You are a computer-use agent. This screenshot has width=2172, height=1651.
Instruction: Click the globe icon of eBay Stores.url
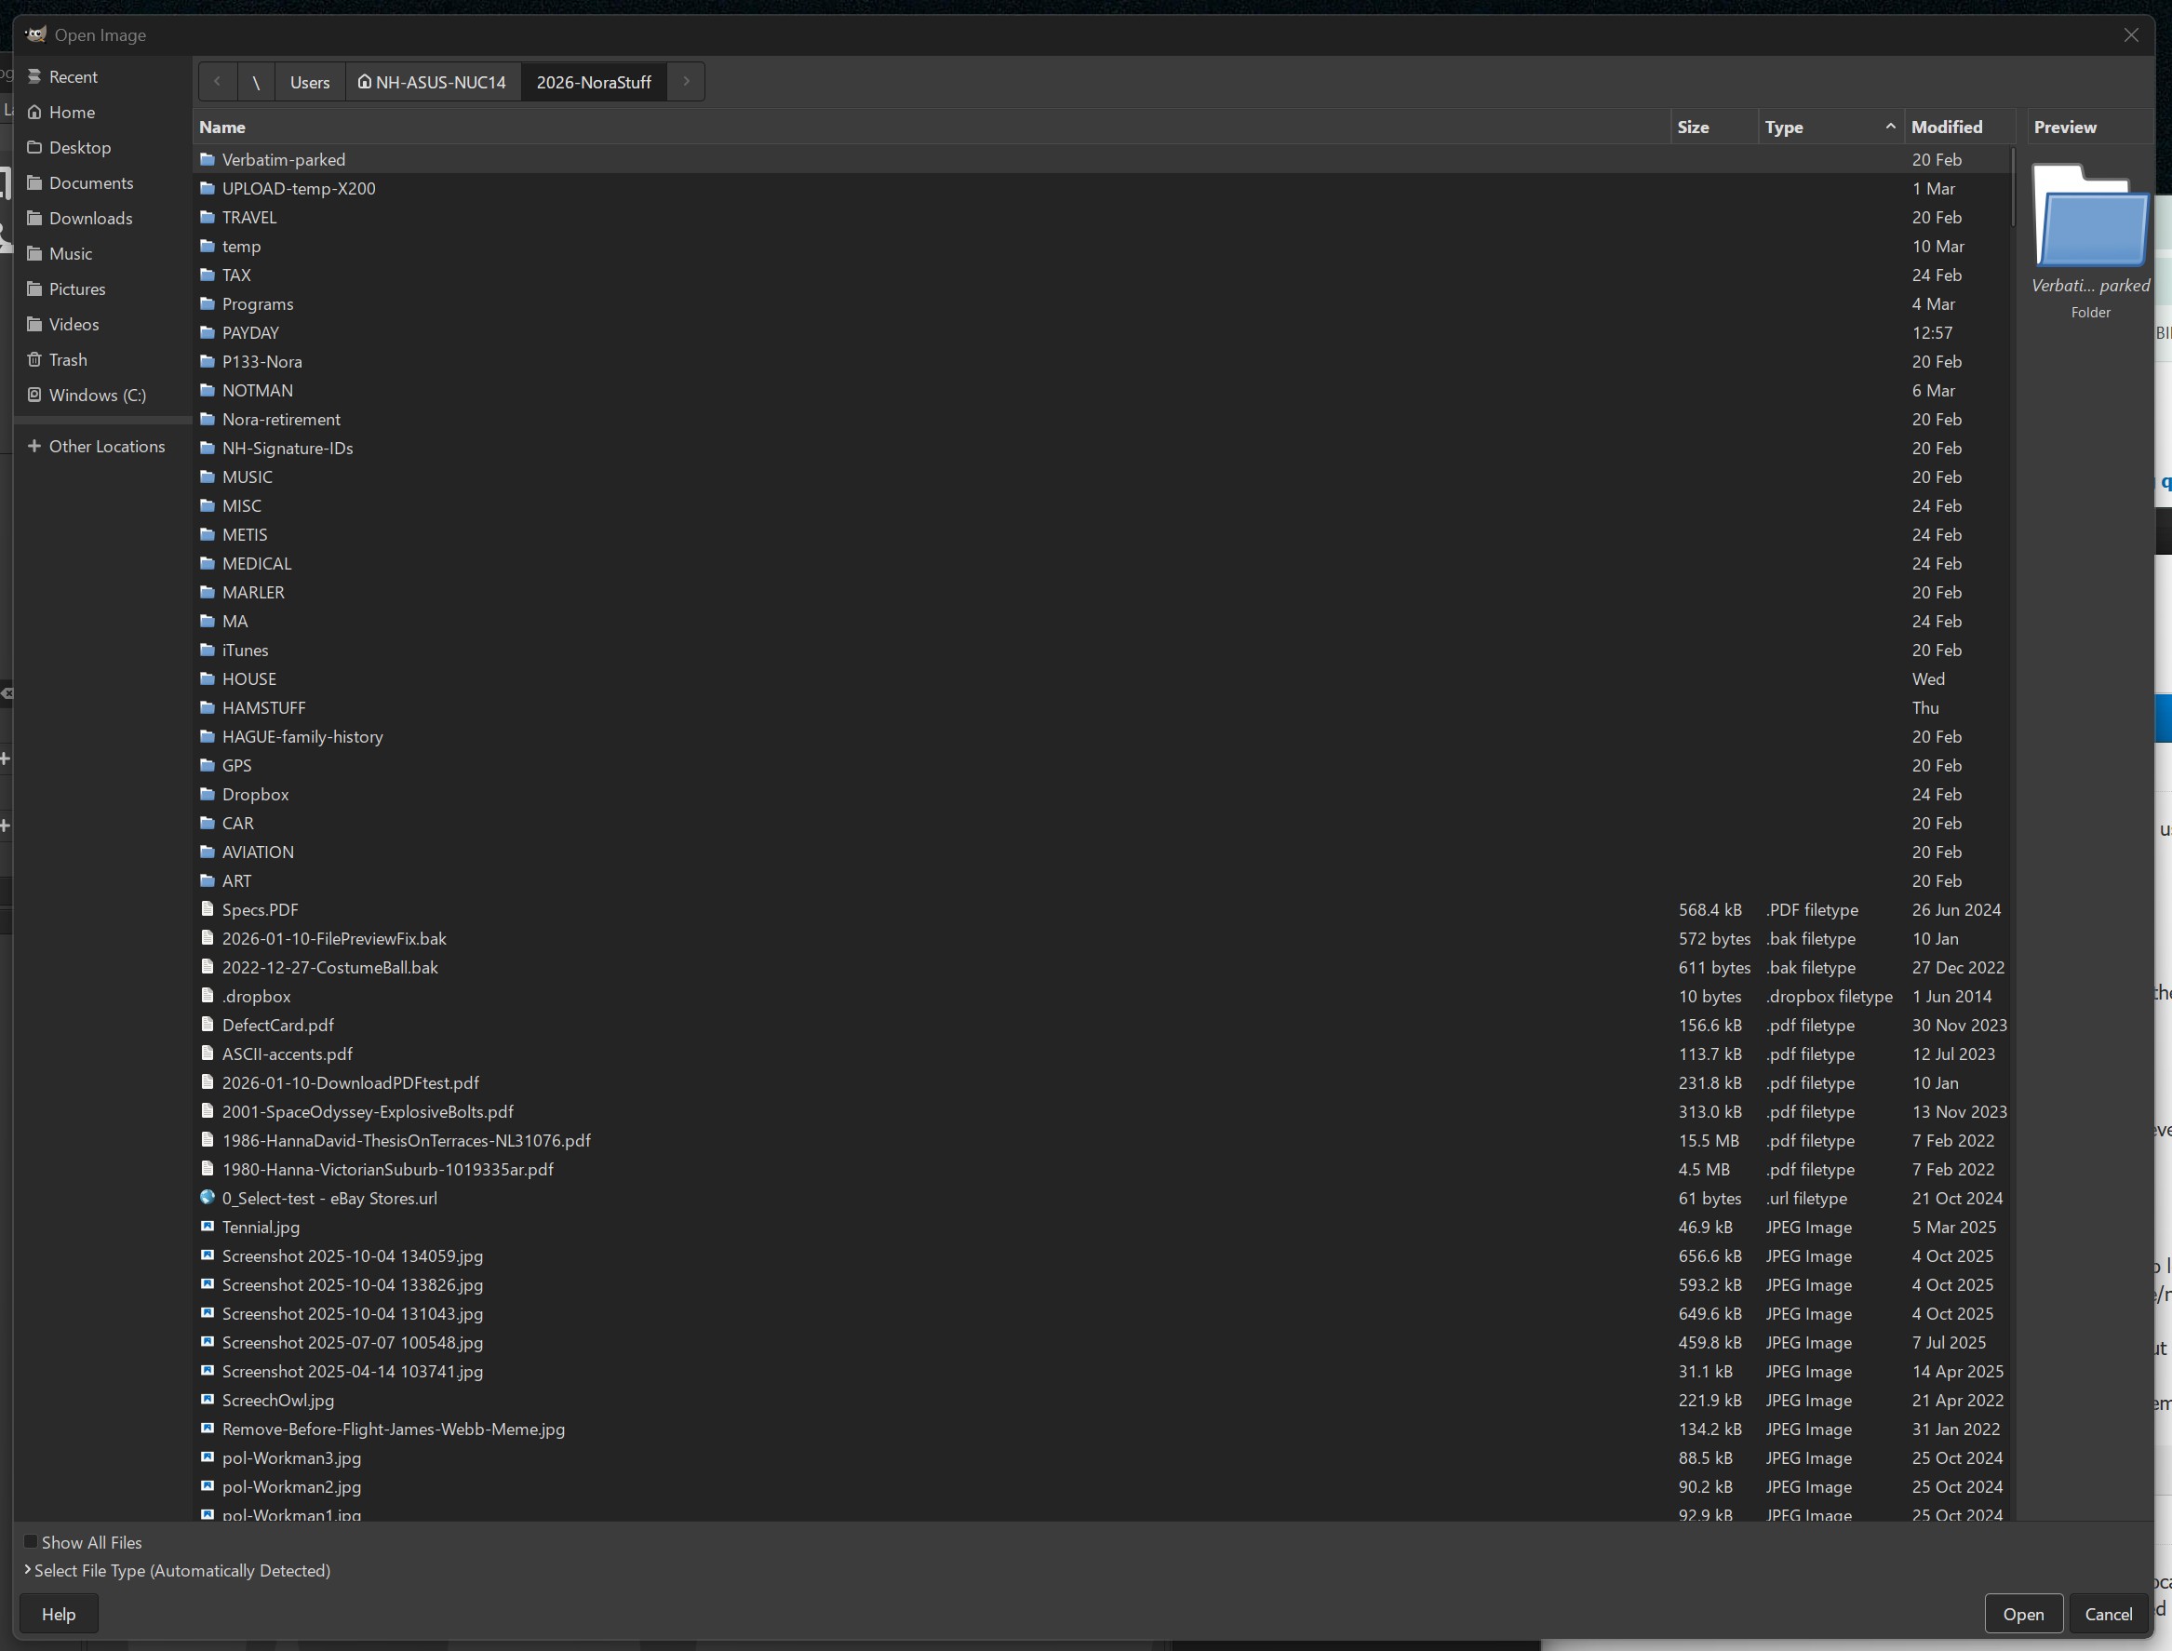[208, 1198]
